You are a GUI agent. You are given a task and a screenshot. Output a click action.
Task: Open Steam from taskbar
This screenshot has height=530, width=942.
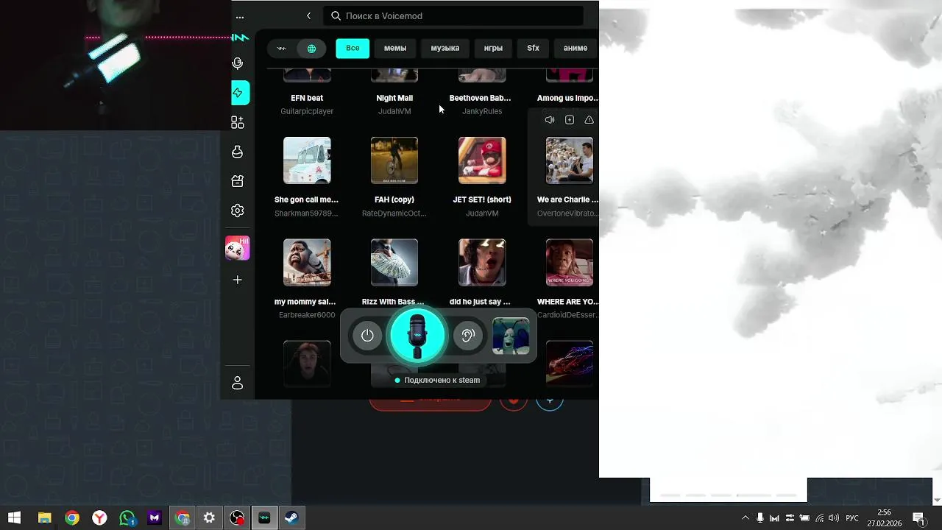click(291, 518)
